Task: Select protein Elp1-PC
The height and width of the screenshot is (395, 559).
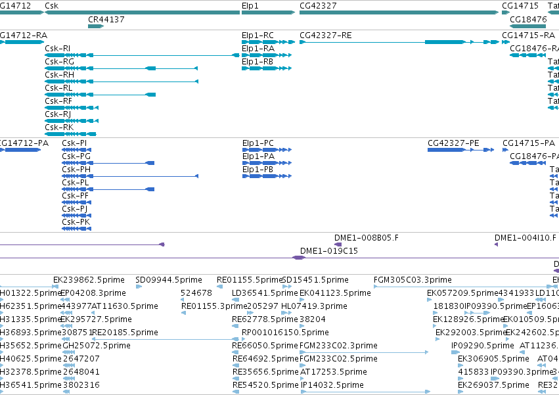Action: [x=267, y=150]
